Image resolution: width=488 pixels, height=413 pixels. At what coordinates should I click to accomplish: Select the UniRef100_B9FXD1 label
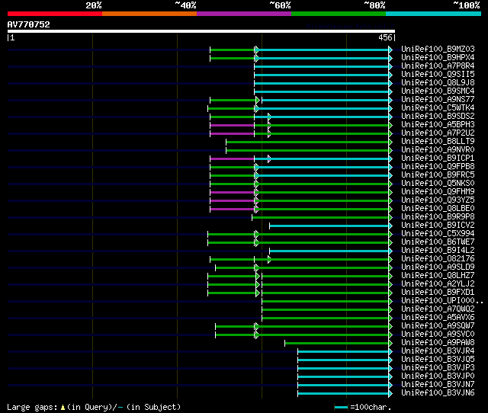[x=438, y=293]
